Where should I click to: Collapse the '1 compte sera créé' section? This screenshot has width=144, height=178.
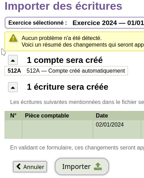pos(13,60)
